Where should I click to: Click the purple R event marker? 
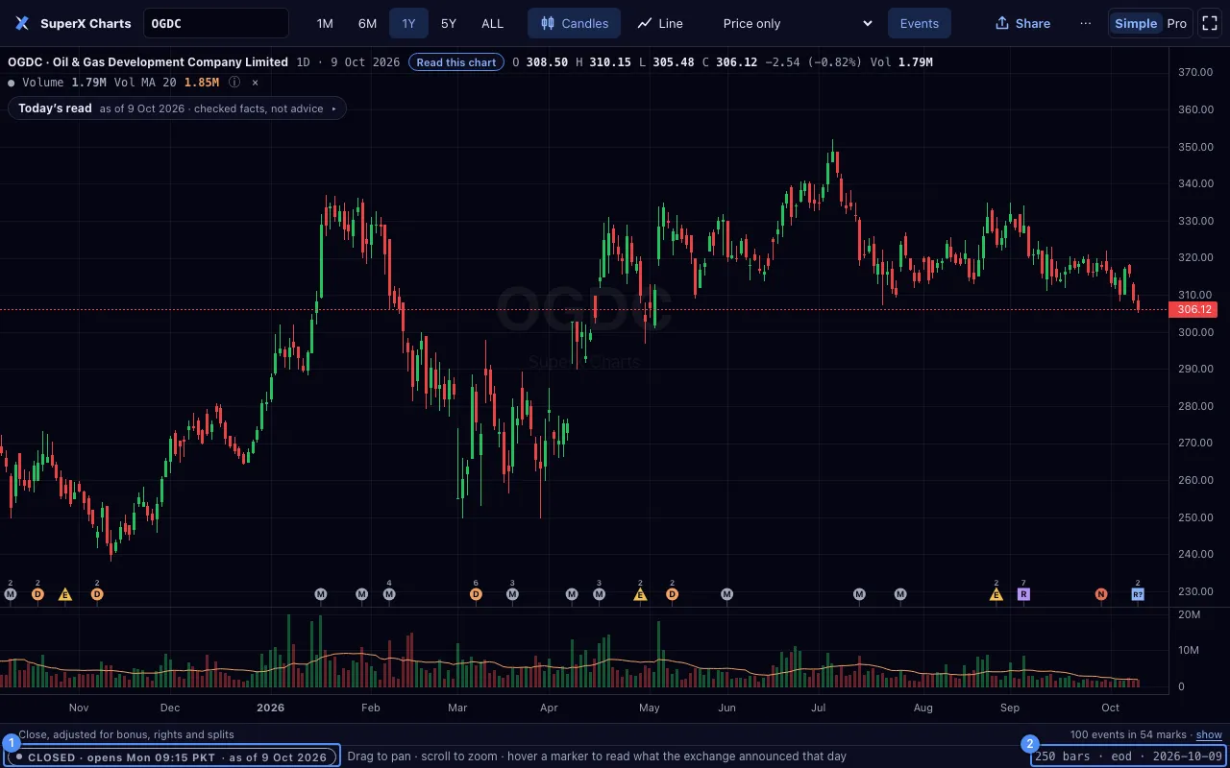[x=1023, y=594]
